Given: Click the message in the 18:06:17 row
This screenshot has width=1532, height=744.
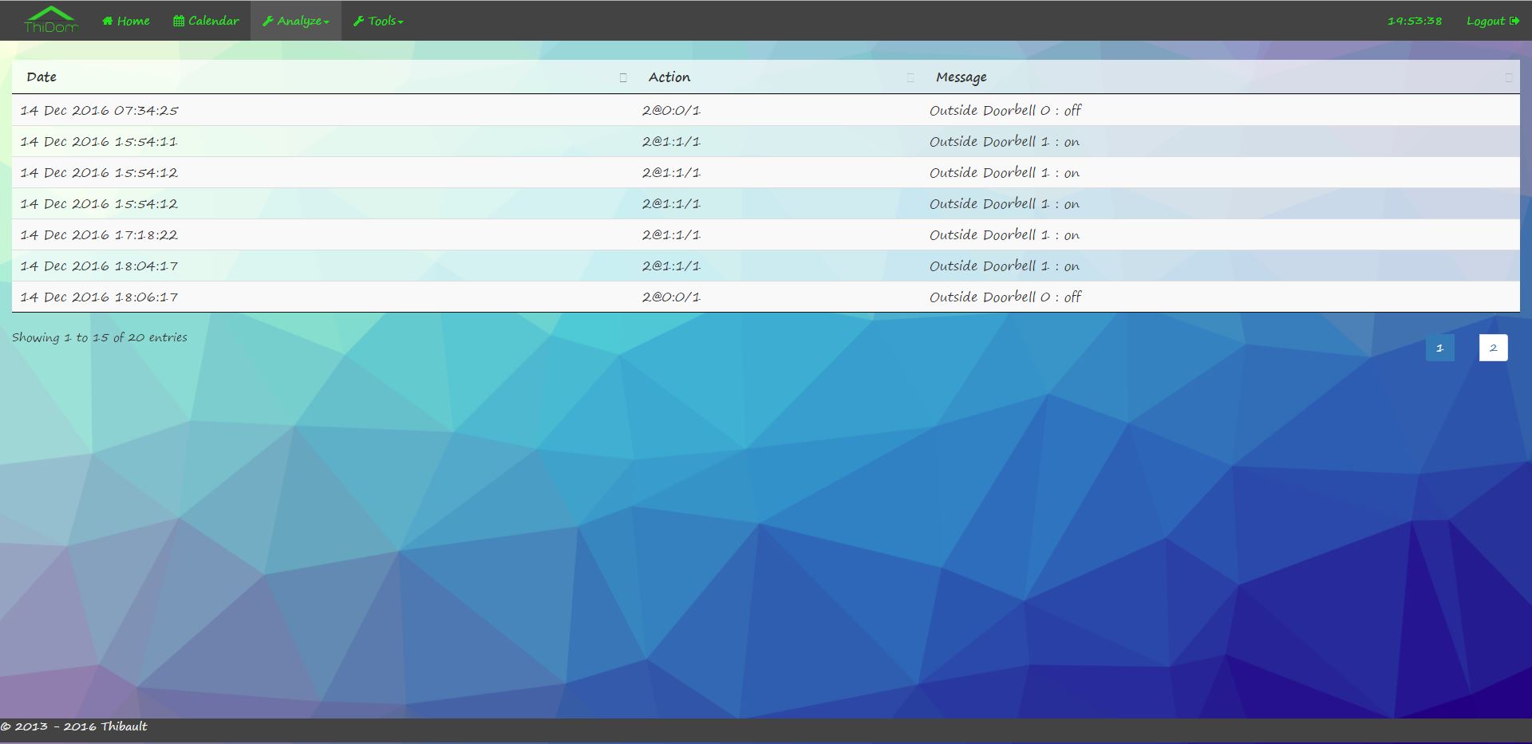Looking at the screenshot, I should click(1005, 297).
